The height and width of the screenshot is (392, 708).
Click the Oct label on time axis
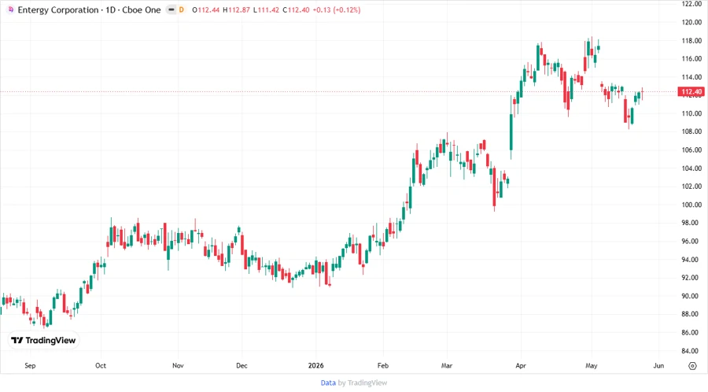tap(101, 366)
